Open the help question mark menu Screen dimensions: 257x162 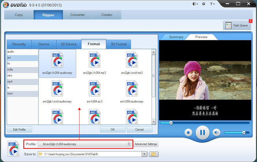coord(212,4)
